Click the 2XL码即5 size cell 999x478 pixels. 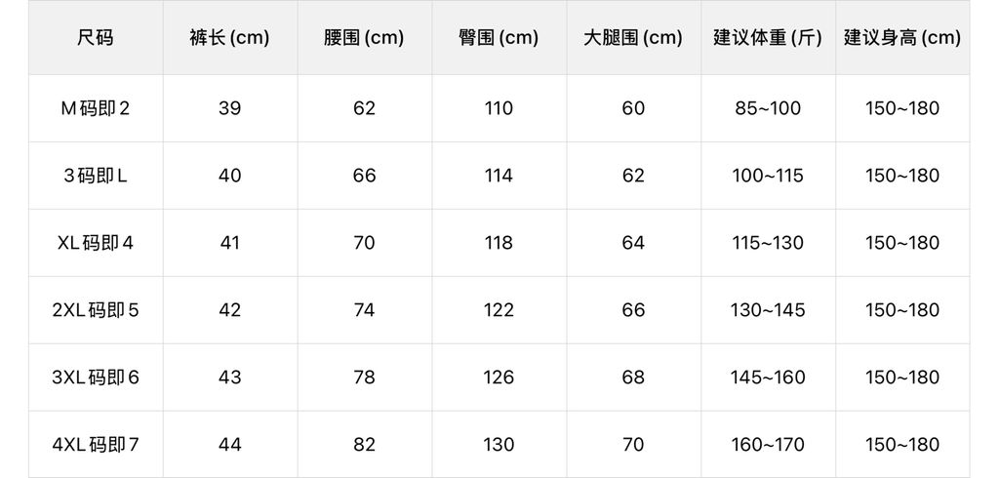click(96, 310)
